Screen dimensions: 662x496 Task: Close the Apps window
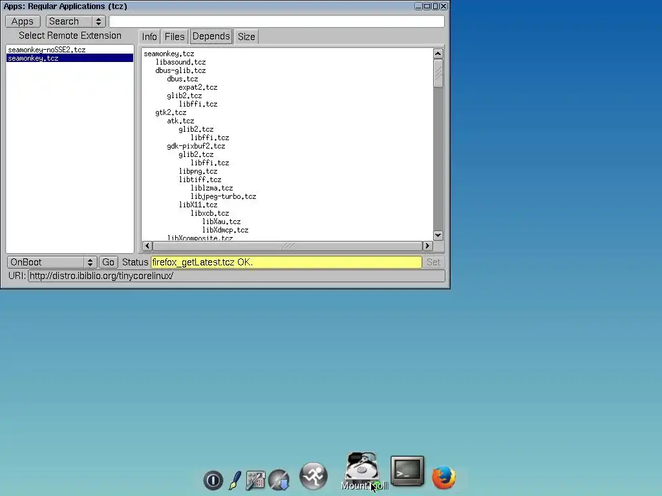443,6
